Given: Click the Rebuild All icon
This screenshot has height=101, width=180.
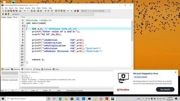Looking at the screenshot, I should click(64, 11).
